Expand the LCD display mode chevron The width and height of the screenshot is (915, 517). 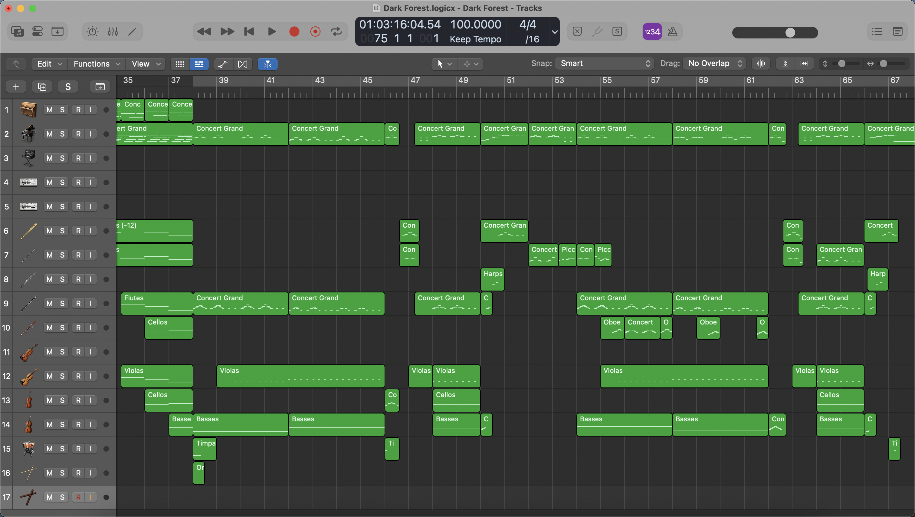point(554,32)
